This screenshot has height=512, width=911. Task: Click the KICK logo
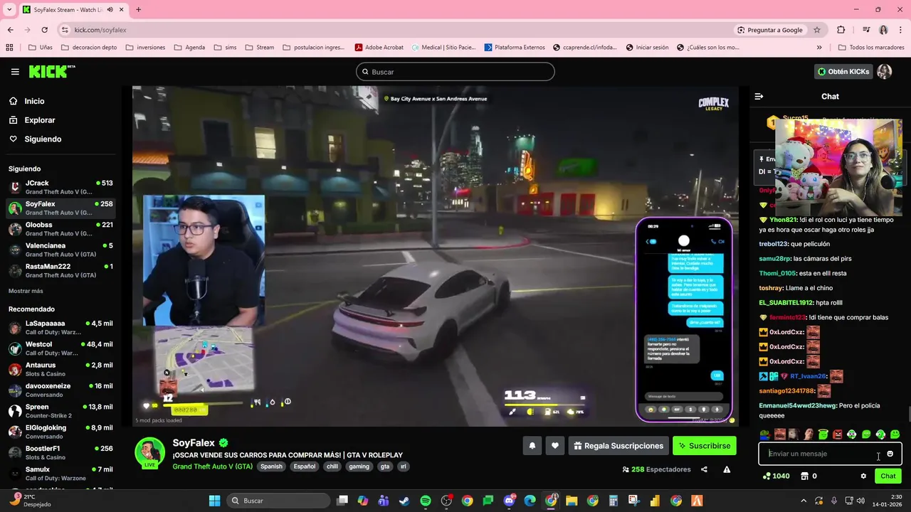[51, 71]
